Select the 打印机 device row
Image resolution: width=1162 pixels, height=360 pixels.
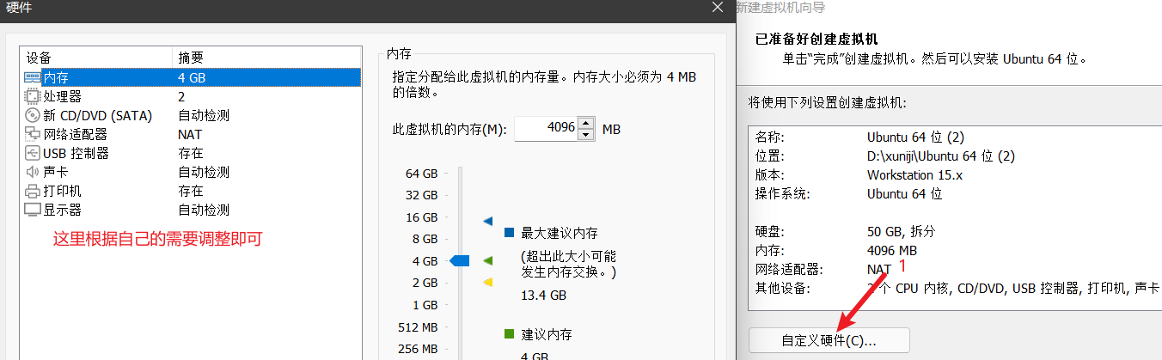point(192,191)
